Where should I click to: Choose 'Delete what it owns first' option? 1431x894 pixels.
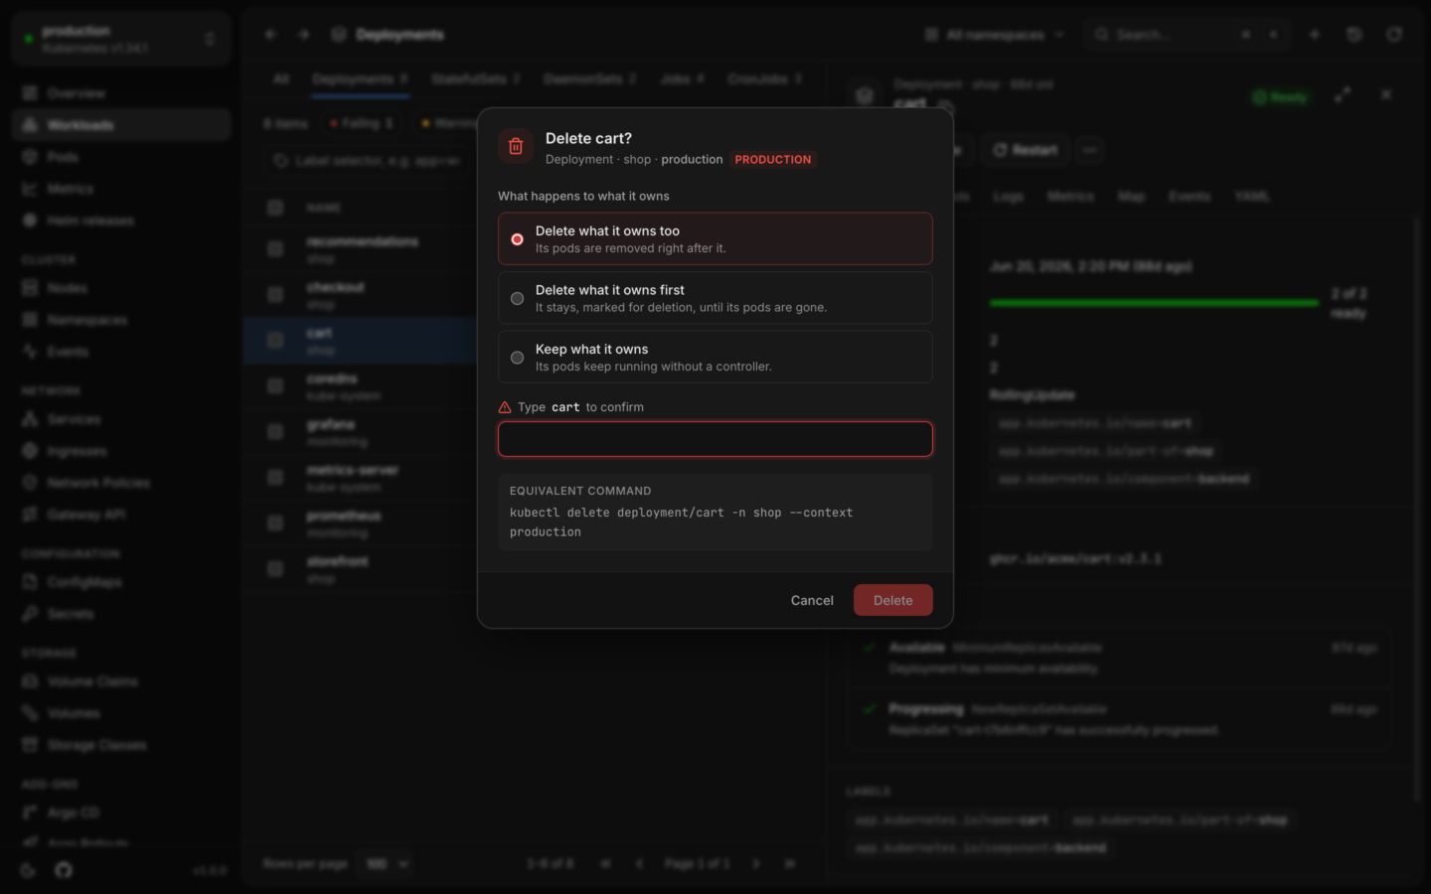click(x=715, y=298)
